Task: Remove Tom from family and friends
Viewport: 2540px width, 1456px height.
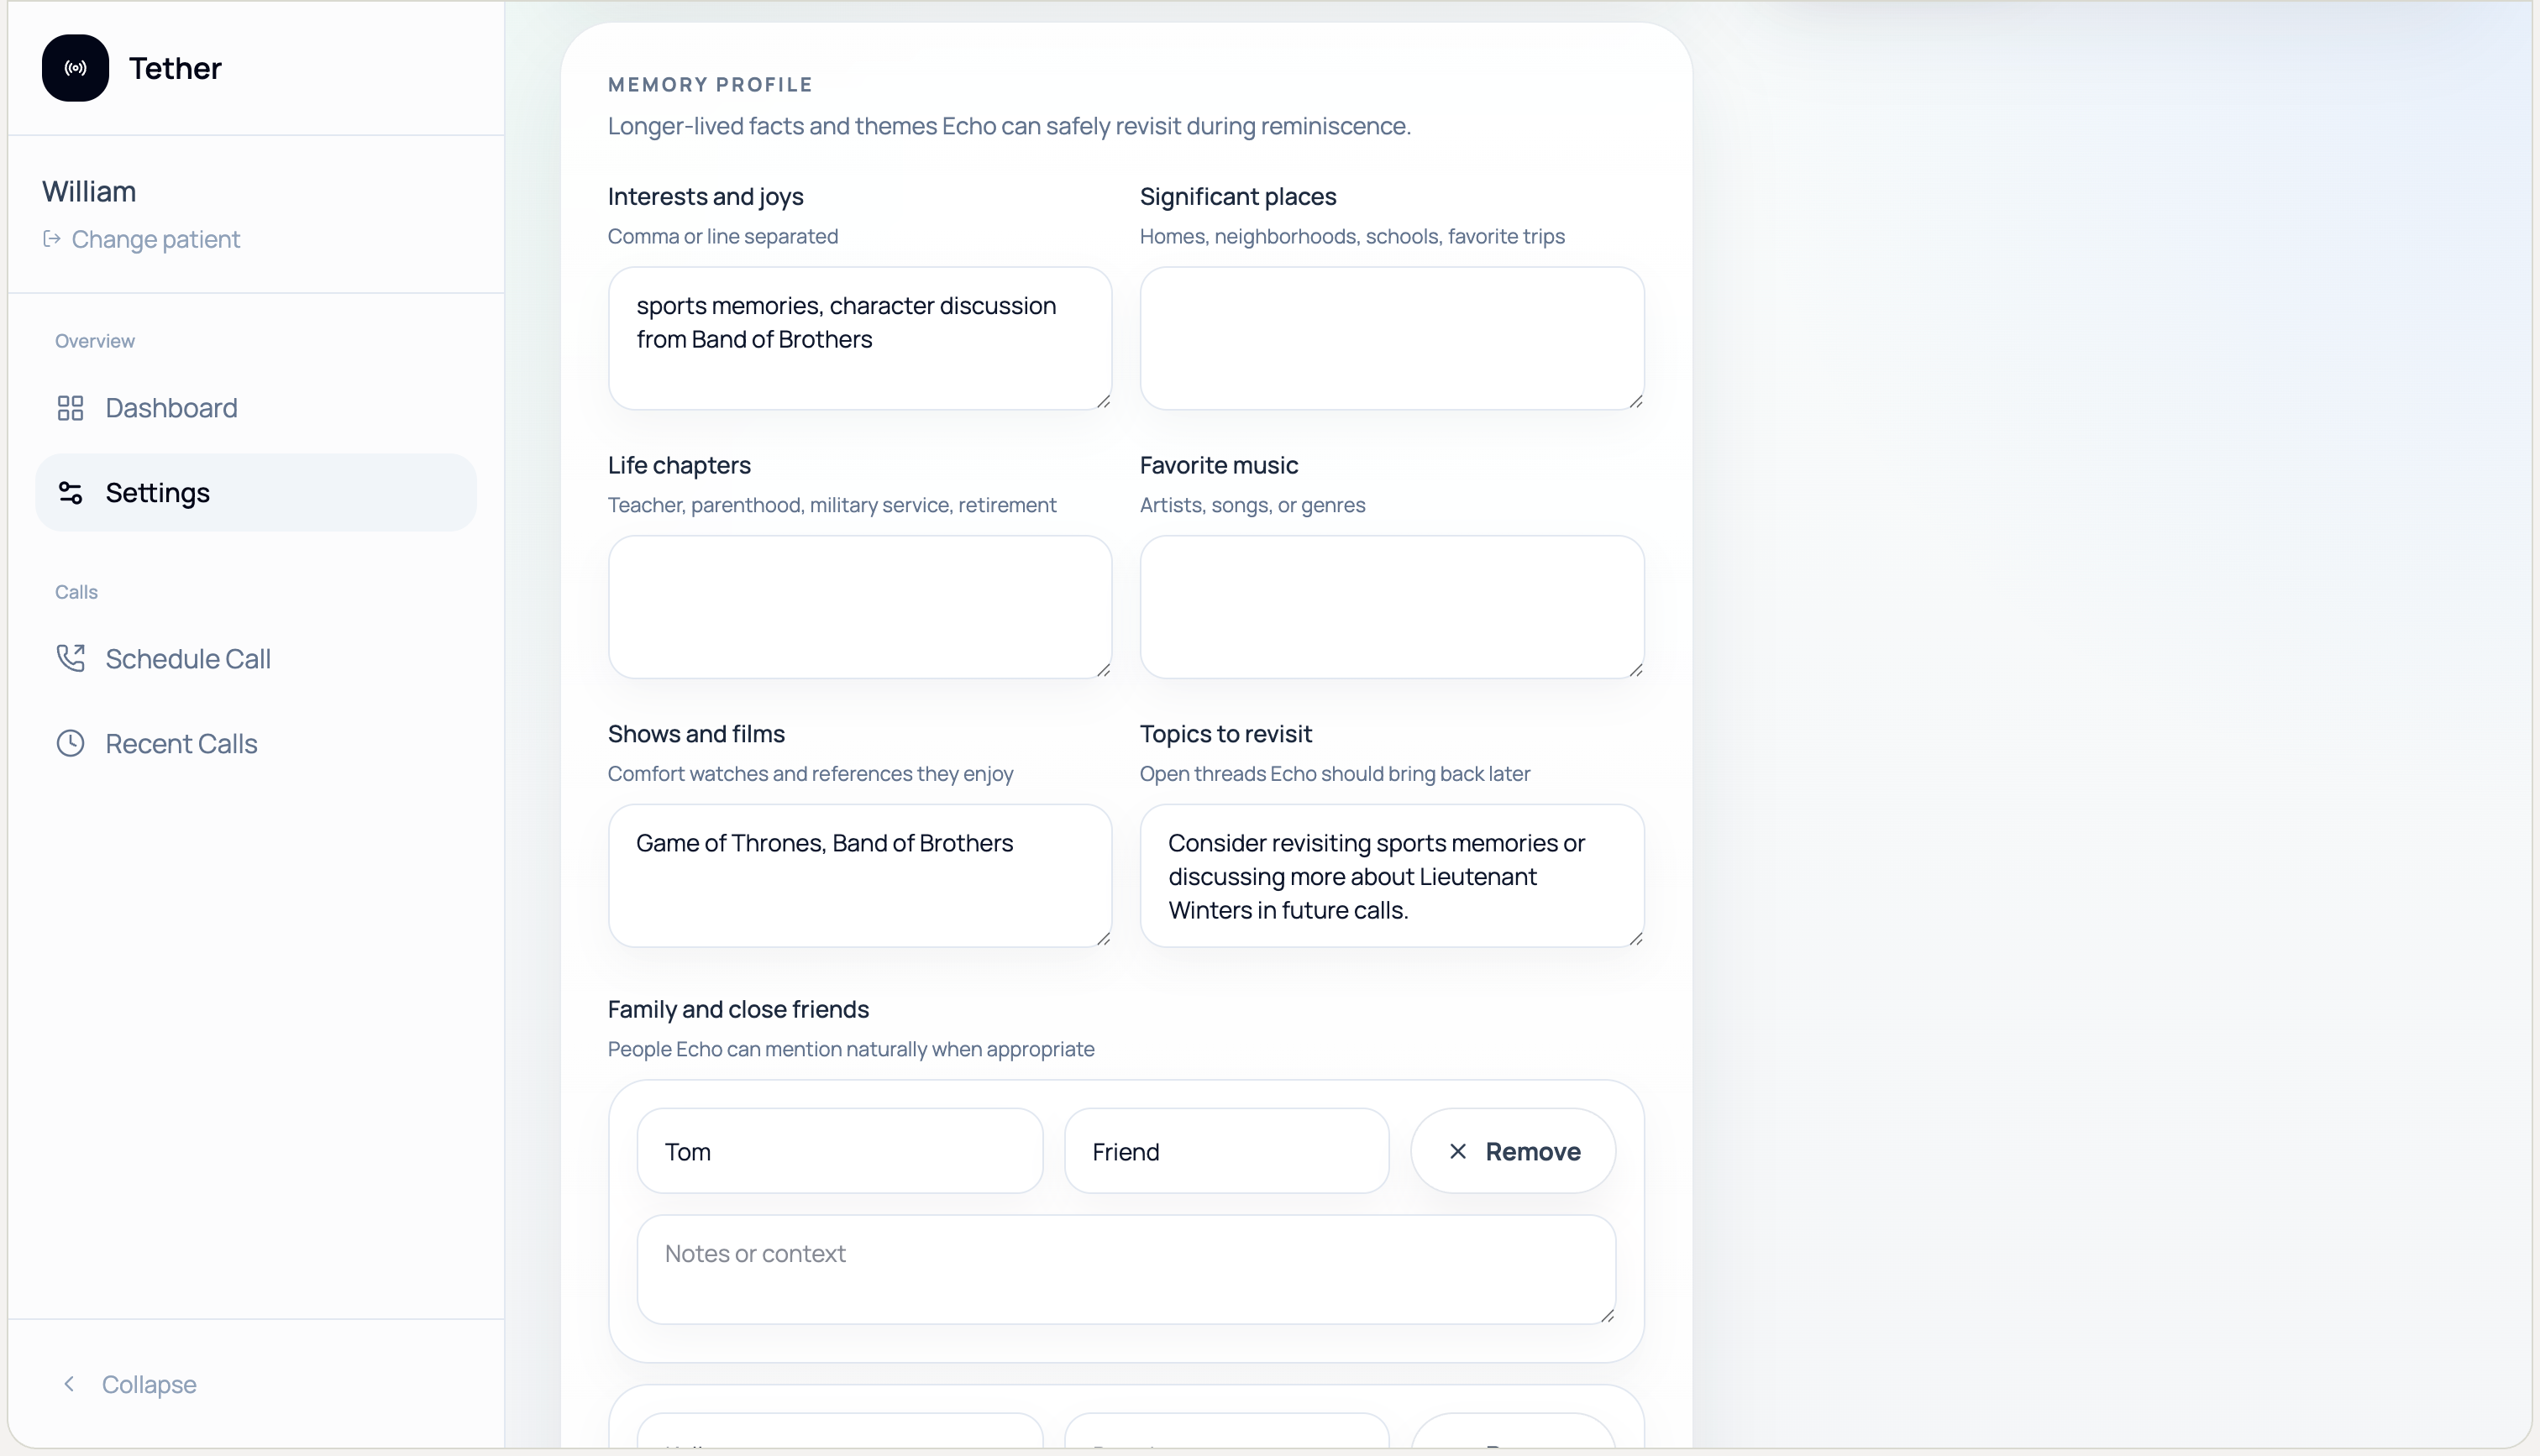Action: 1512,1151
